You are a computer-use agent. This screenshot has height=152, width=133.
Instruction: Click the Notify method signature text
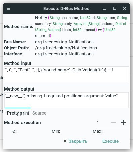coord(81,27)
